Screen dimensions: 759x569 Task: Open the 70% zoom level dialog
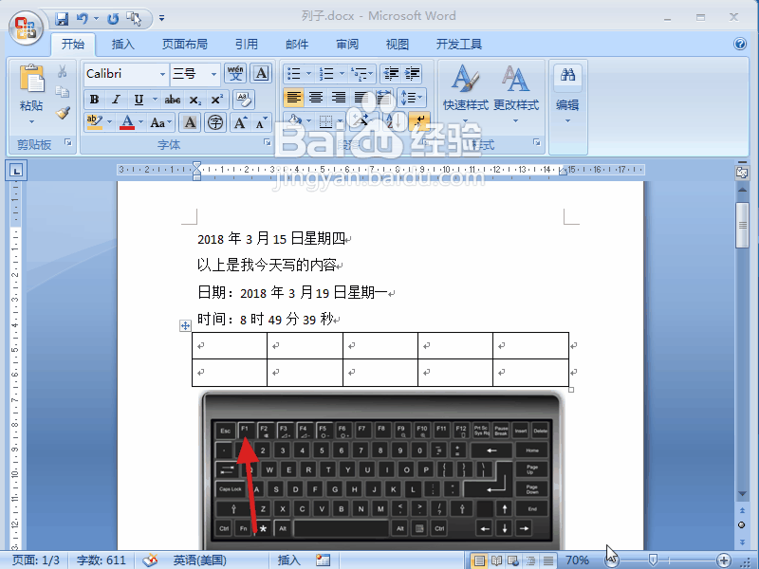pos(577,560)
